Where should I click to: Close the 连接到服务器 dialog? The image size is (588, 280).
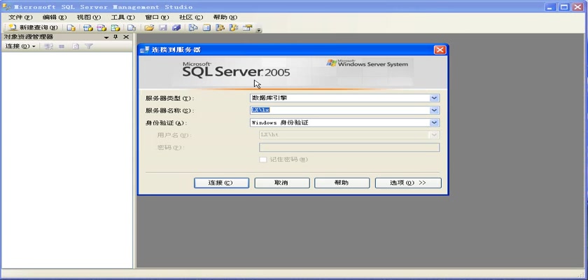pos(440,50)
